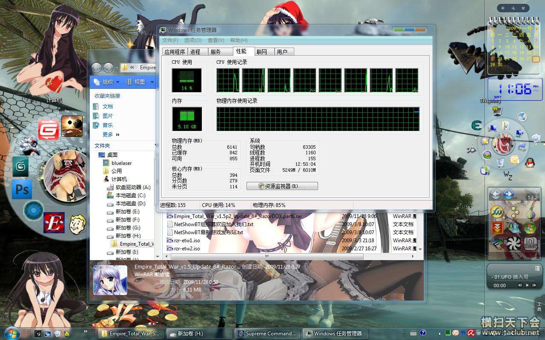
Task: Open the mail envelope icon in circle dock
Action: coord(514,160)
